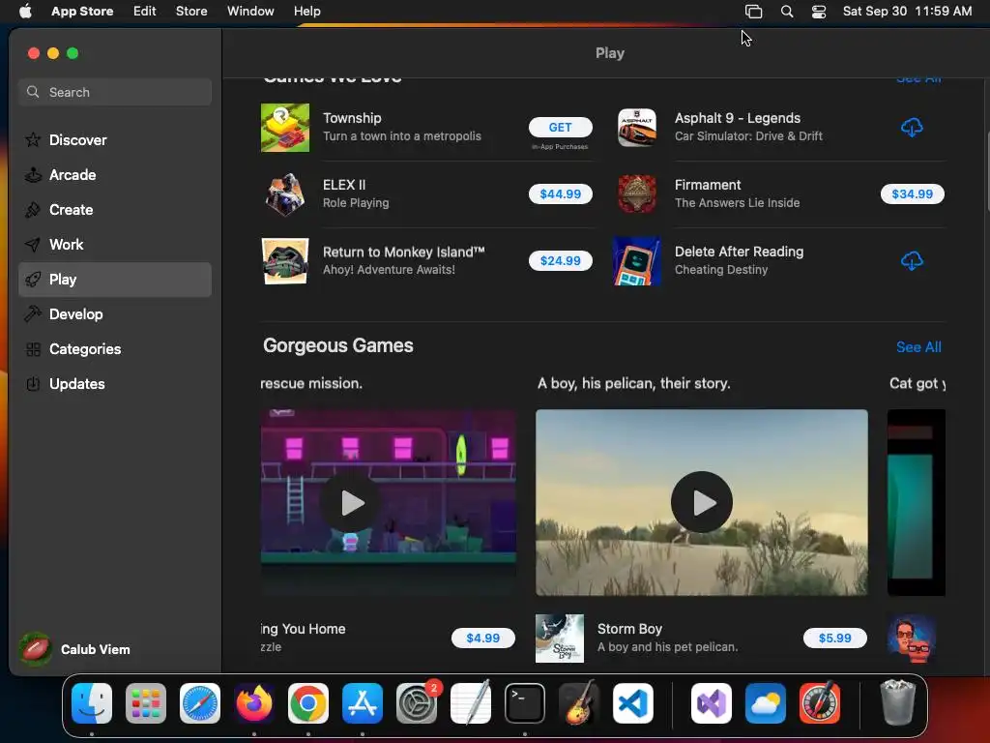Screen dimensions: 990x743
Task: Click the $4.99 price button
Action: [483, 639]
